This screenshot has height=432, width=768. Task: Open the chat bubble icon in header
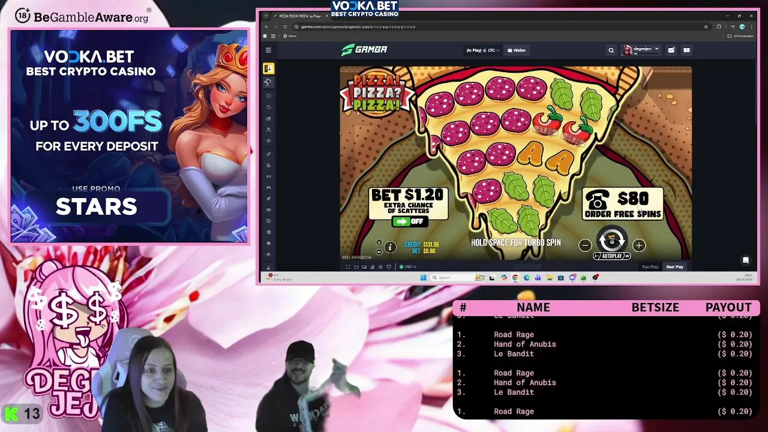[x=686, y=50]
